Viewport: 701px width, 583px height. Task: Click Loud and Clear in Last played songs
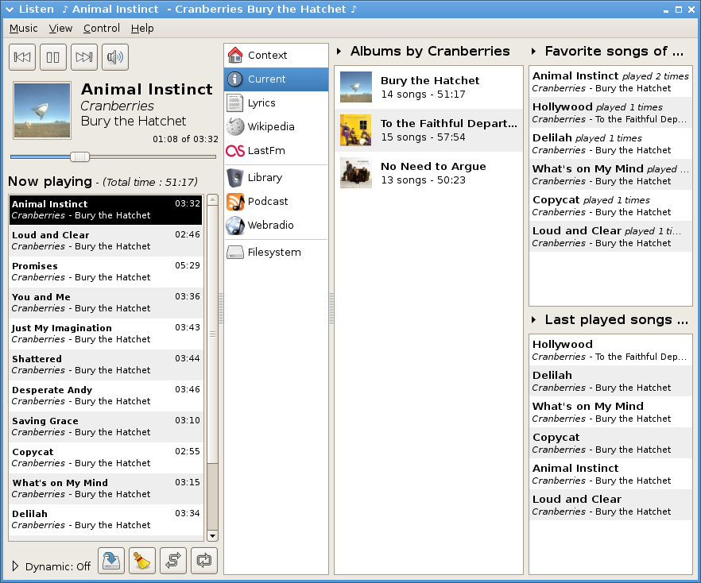point(610,505)
